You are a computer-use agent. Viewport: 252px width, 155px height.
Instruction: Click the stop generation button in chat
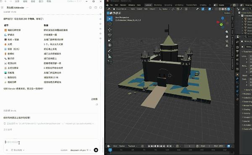96,150
